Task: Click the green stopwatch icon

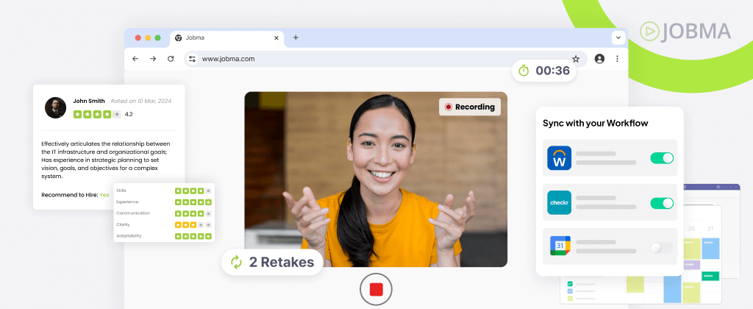Action: point(524,71)
